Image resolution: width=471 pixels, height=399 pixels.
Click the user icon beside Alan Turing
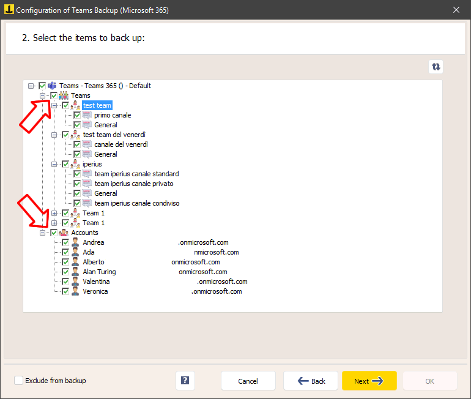75,272
